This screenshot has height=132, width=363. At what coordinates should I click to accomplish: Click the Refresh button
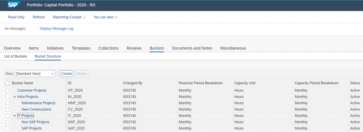(39, 17)
